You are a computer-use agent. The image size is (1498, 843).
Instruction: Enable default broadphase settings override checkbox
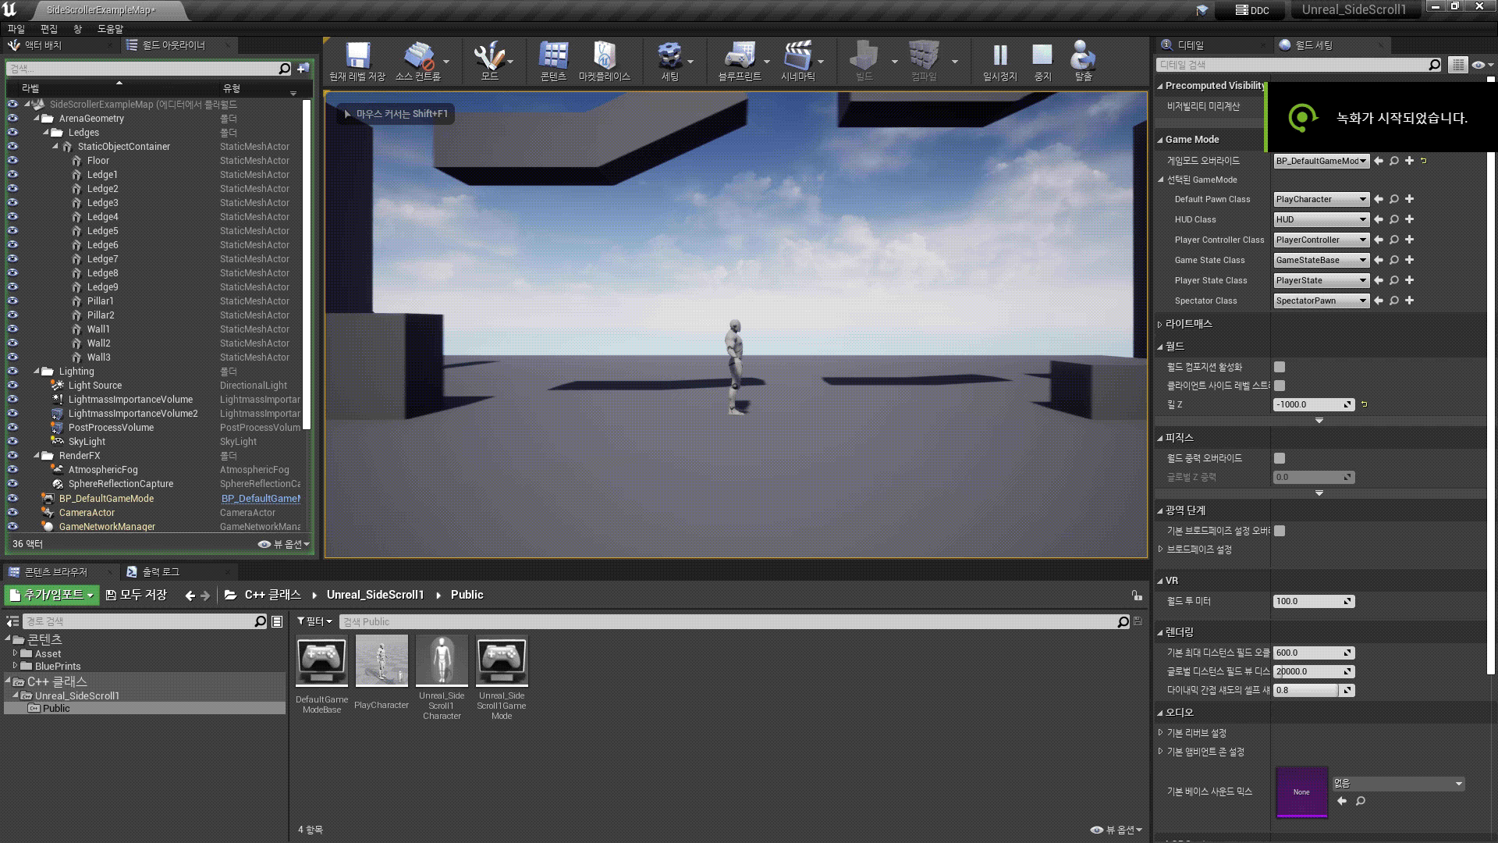pos(1280,531)
